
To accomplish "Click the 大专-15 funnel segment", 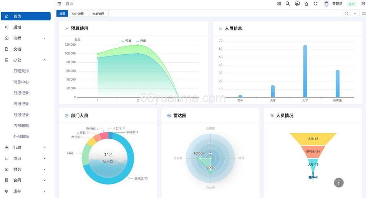I will pyautogui.click(x=313, y=164).
